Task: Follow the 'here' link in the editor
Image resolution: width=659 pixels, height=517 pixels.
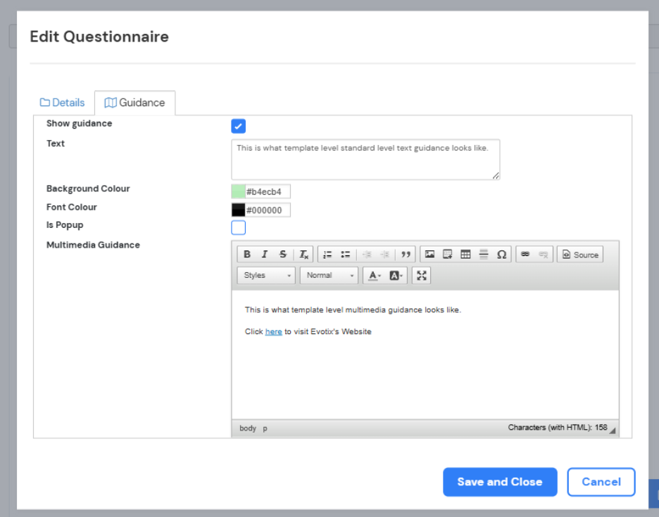Action: coord(274,332)
